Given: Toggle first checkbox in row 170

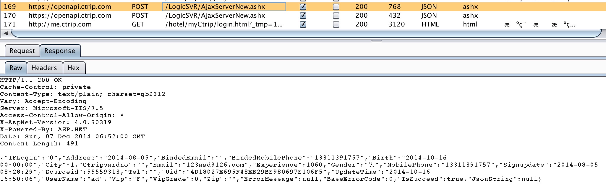Looking at the screenshot, I should pyautogui.click(x=303, y=16).
